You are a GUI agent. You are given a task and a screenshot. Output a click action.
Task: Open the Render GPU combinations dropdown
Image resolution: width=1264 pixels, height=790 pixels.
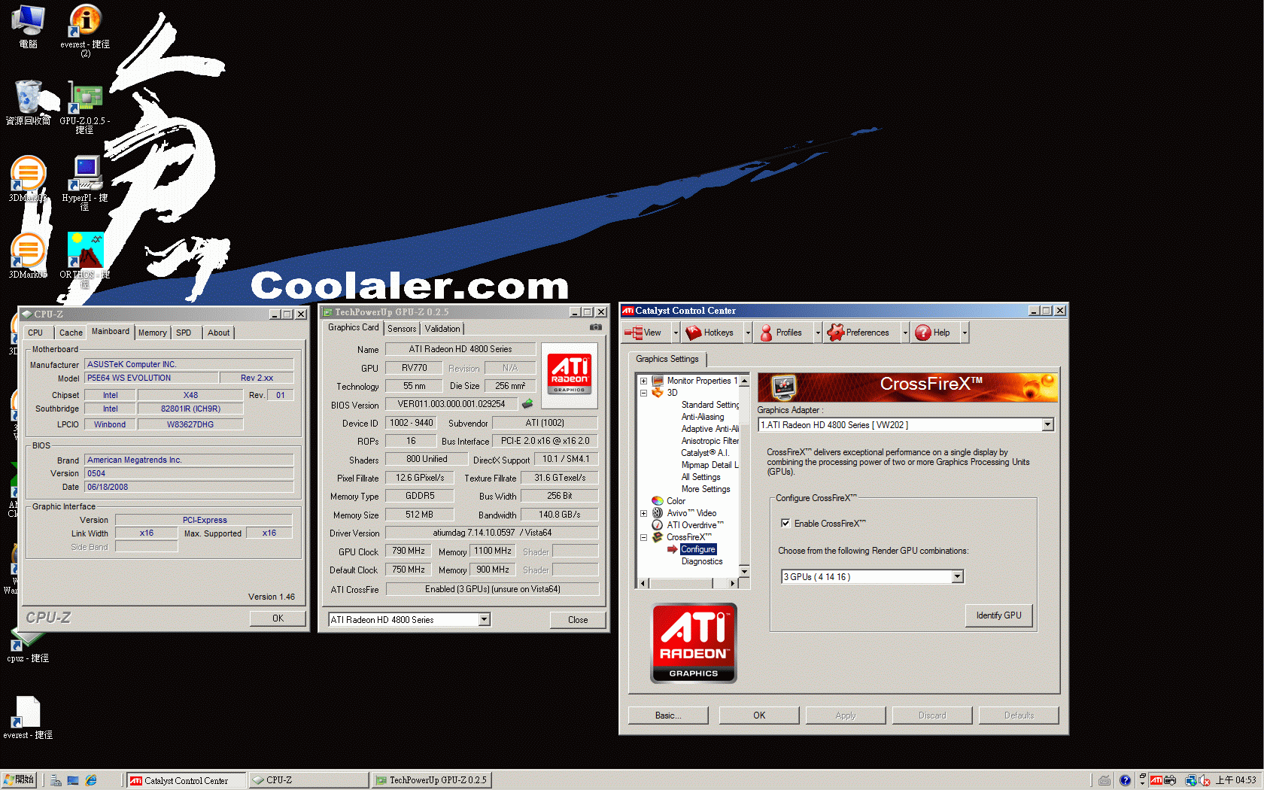[x=957, y=577]
